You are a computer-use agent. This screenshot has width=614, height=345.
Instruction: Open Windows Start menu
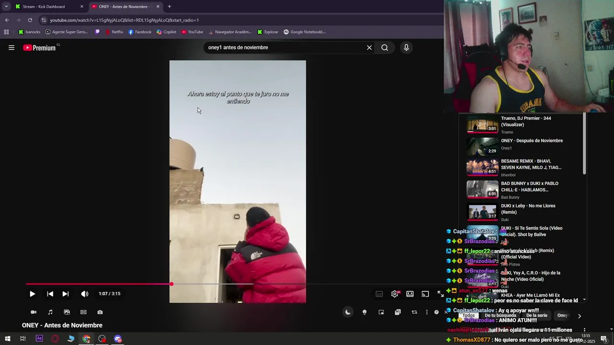tap(7, 339)
